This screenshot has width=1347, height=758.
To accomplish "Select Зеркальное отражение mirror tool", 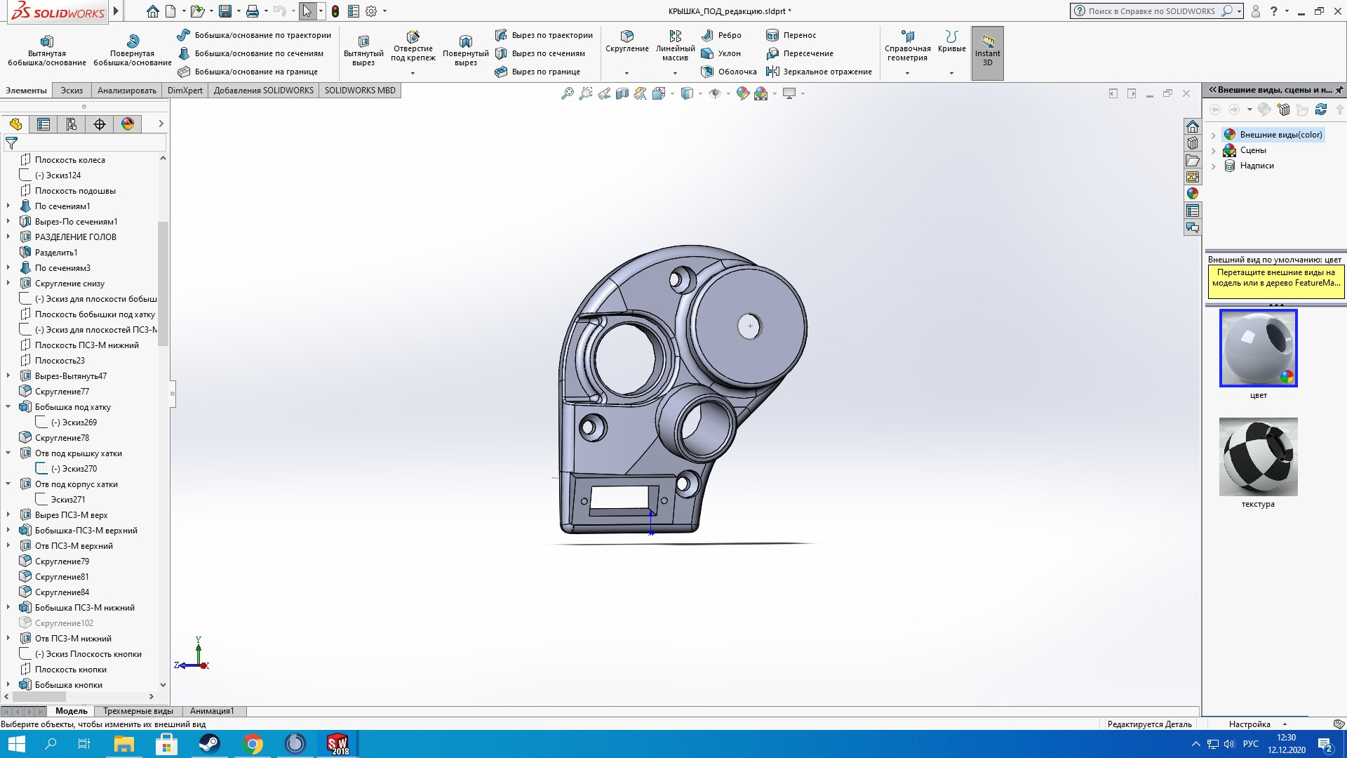I will [x=819, y=72].
